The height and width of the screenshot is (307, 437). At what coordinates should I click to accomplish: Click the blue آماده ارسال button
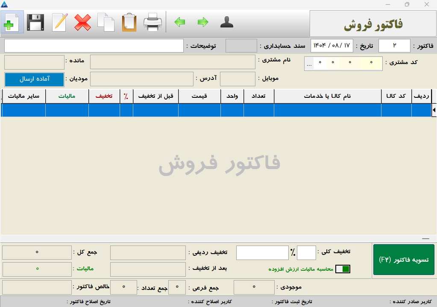click(x=34, y=79)
